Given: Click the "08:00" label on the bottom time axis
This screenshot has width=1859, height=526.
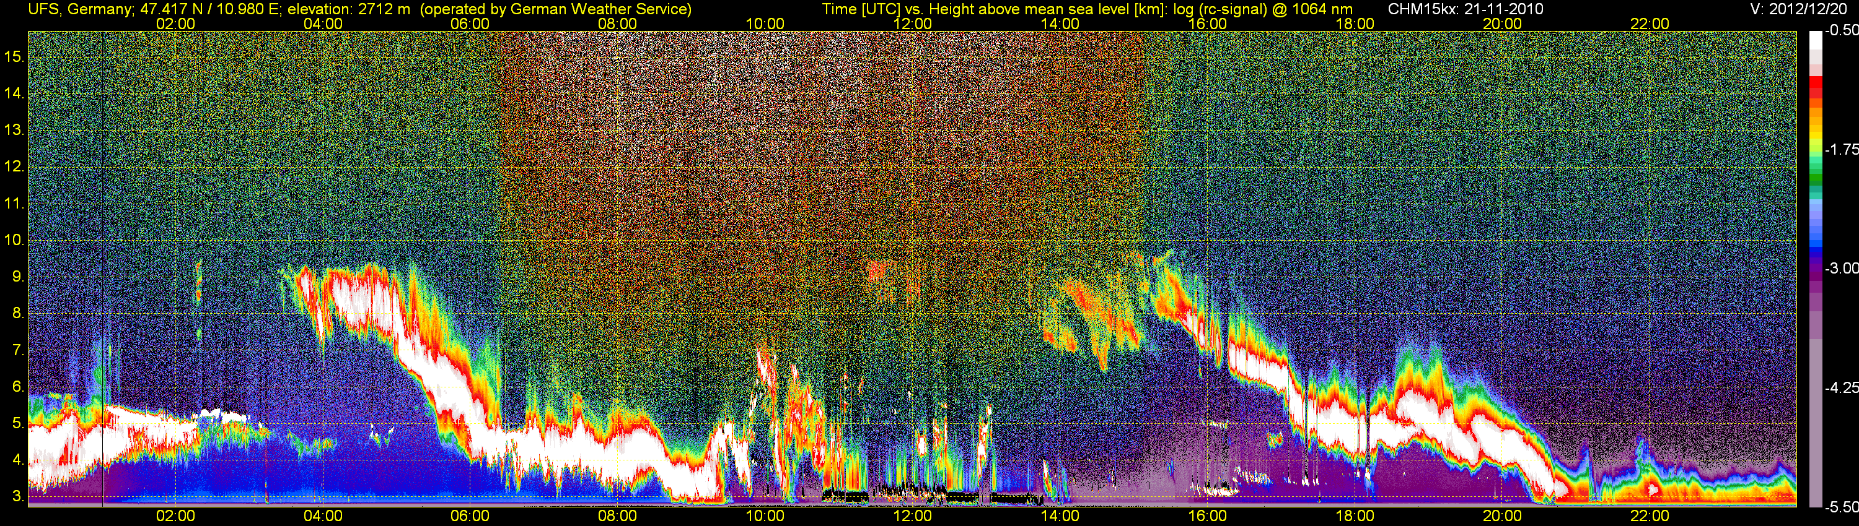Looking at the screenshot, I should pyautogui.click(x=617, y=516).
